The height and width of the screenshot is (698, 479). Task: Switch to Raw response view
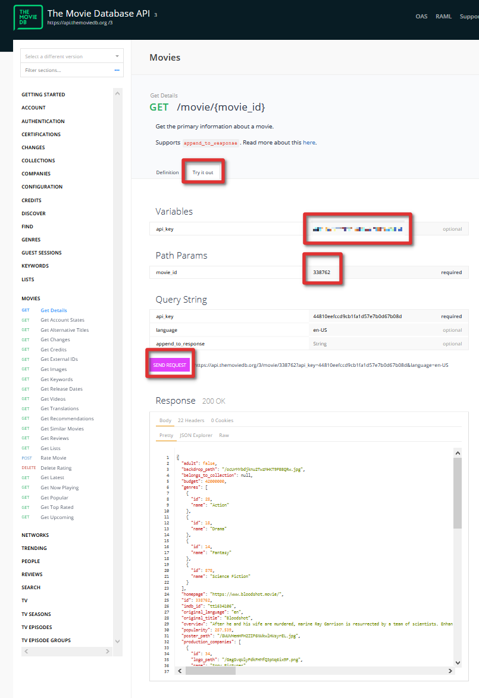(224, 435)
